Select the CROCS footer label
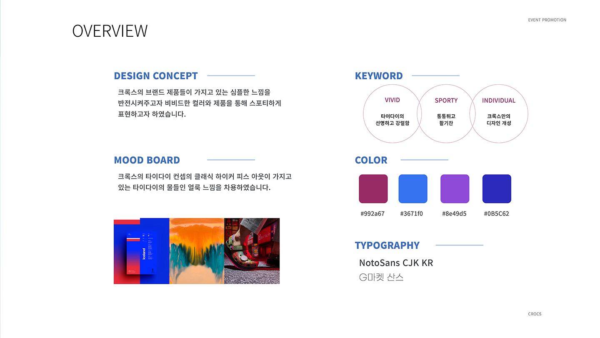The width and height of the screenshot is (600, 338). [535, 314]
